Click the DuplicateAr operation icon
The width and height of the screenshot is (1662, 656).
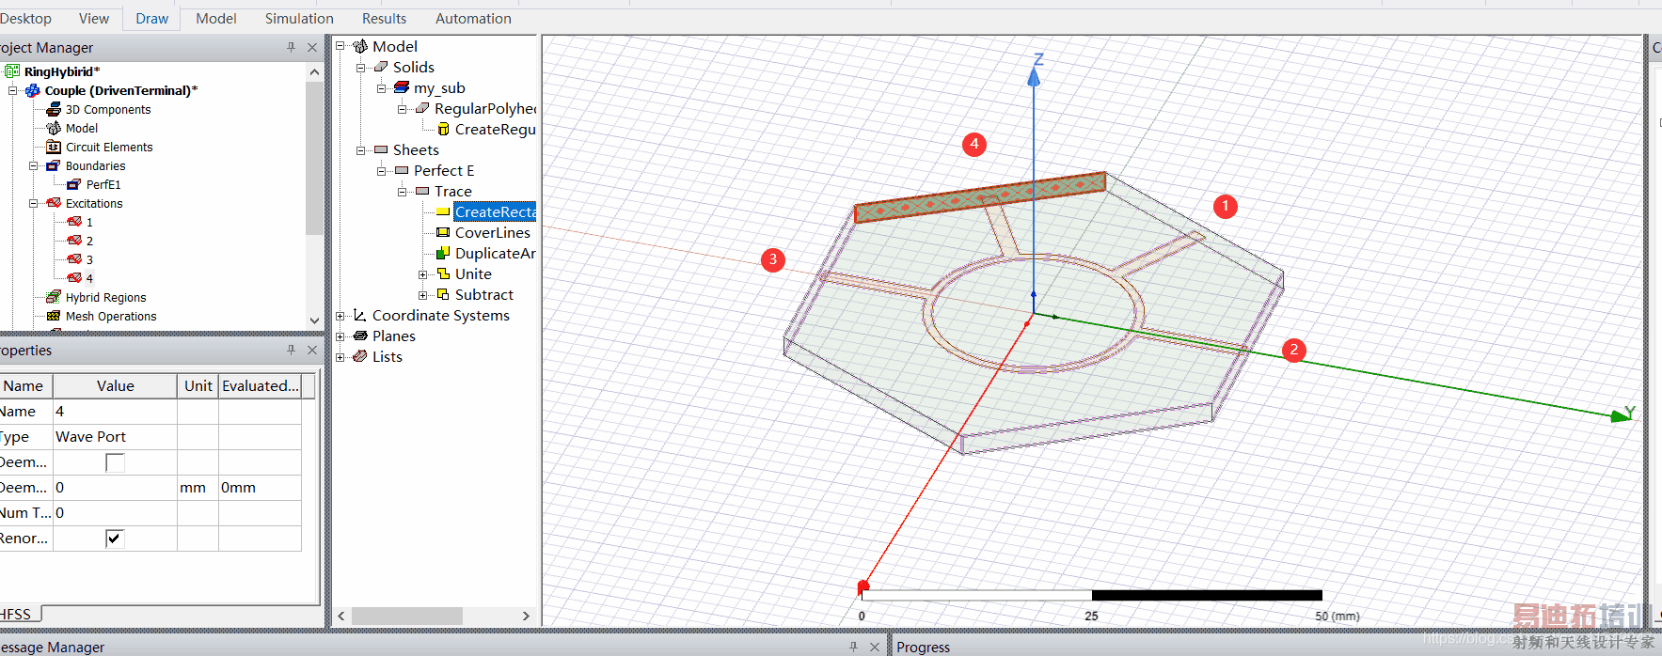pos(442,253)
